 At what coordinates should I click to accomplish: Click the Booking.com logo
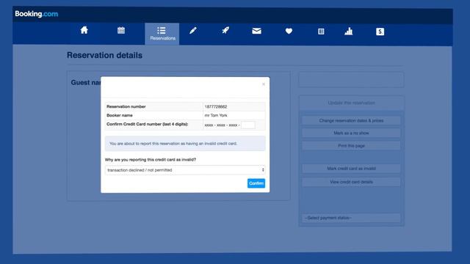coord(37,14)
